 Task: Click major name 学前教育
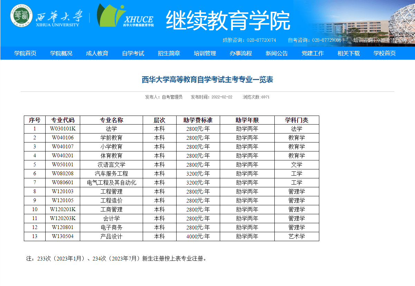pyautogui.click(x=111, y=138)
